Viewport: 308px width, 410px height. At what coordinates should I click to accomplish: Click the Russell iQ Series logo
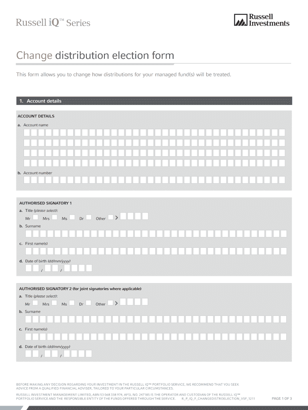[x=53, y=22]
